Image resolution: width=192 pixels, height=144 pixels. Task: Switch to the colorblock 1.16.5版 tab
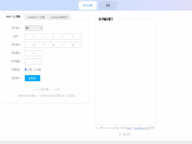coord(36,17)
